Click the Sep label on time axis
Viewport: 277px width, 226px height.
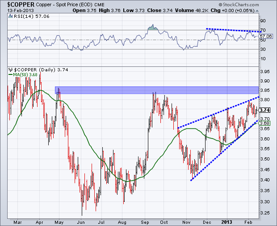click(x=145, y=222)
